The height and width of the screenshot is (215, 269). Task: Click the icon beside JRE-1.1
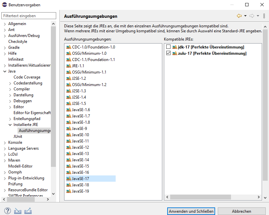[x=69, y=66]
